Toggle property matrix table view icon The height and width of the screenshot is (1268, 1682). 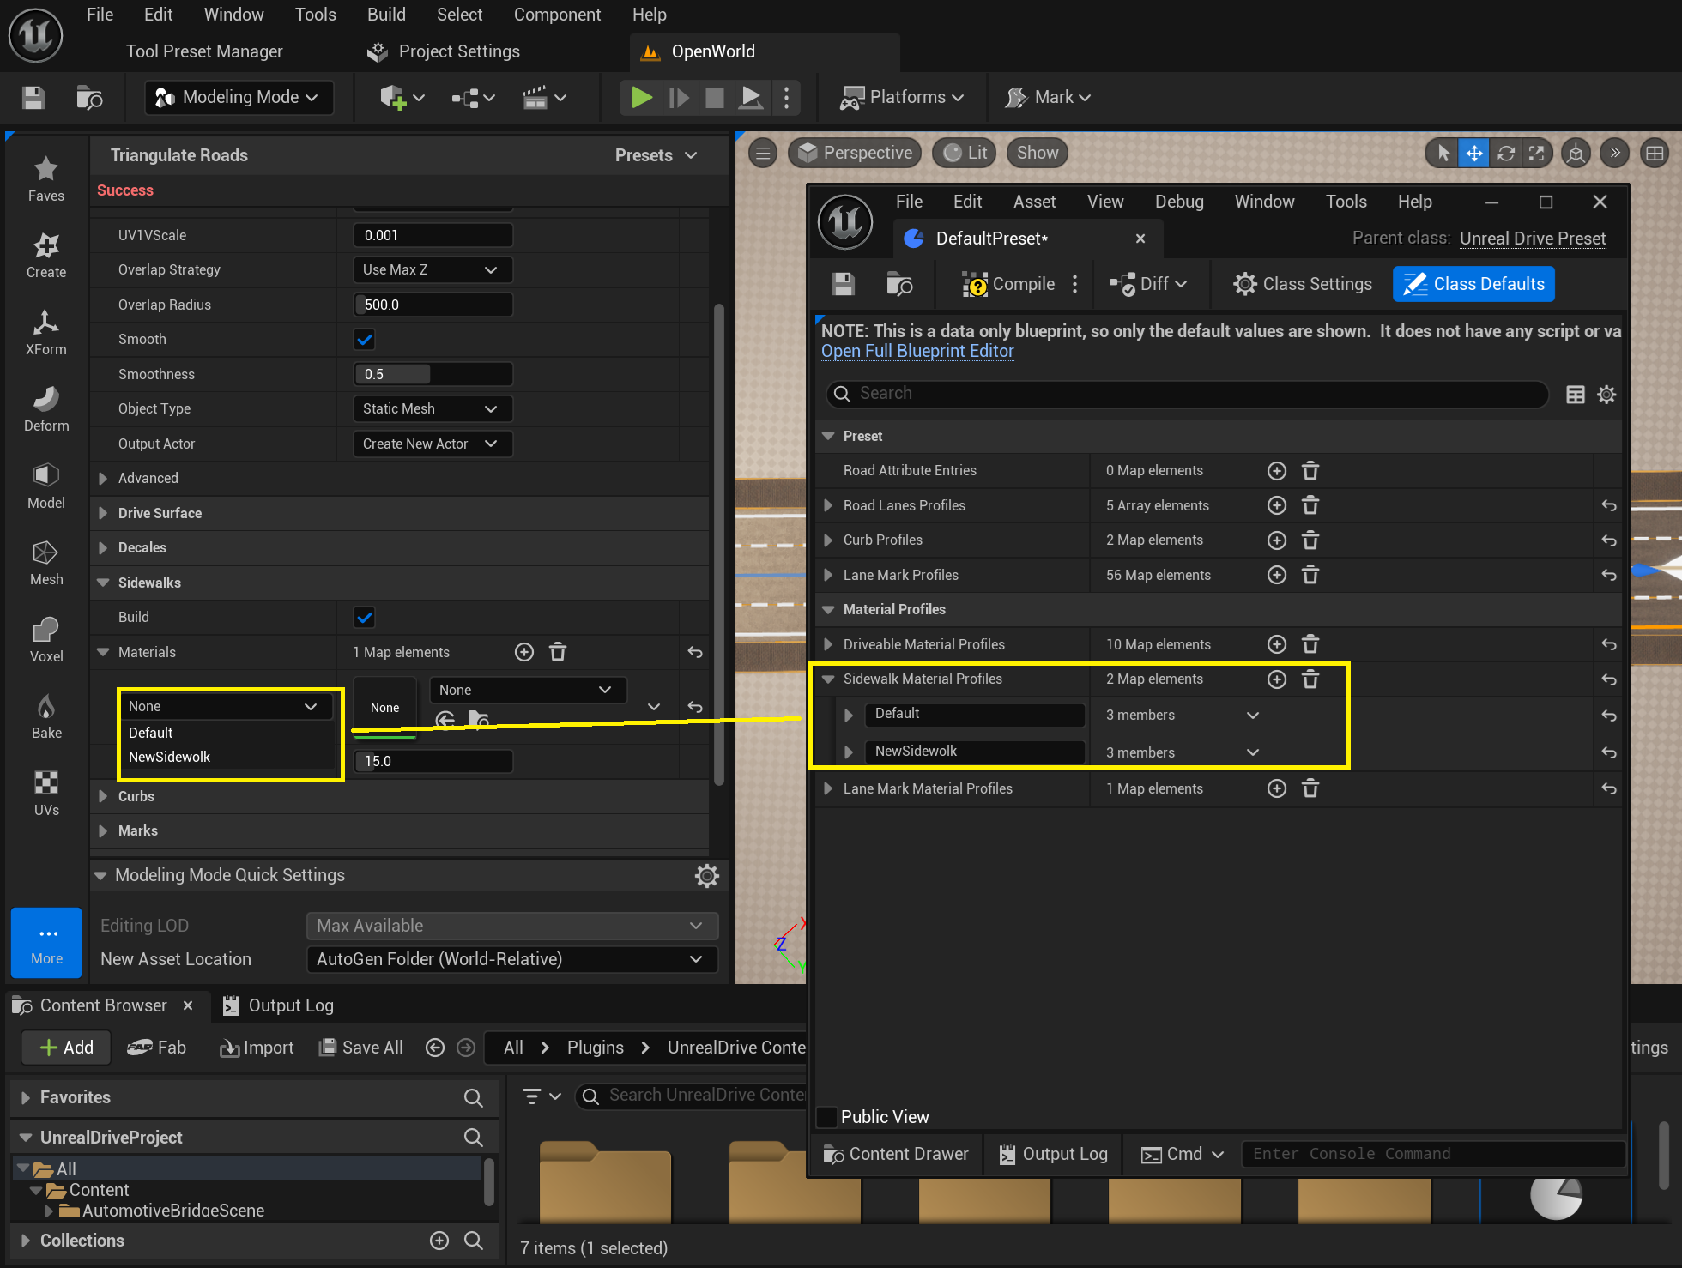point(1576,395)
